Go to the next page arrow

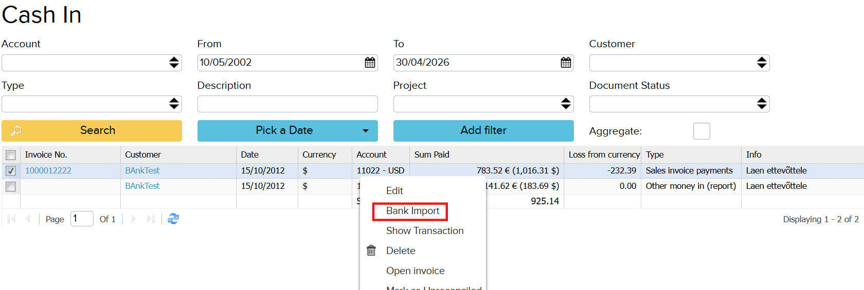click(x=134, y=219)
